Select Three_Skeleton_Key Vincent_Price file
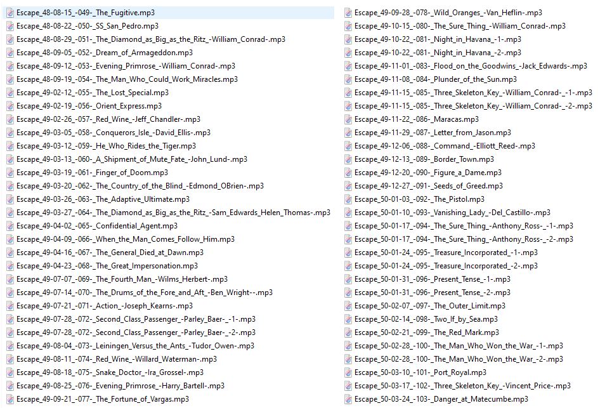The width and height of the screenshot is (598, 408). click(462, 386)
